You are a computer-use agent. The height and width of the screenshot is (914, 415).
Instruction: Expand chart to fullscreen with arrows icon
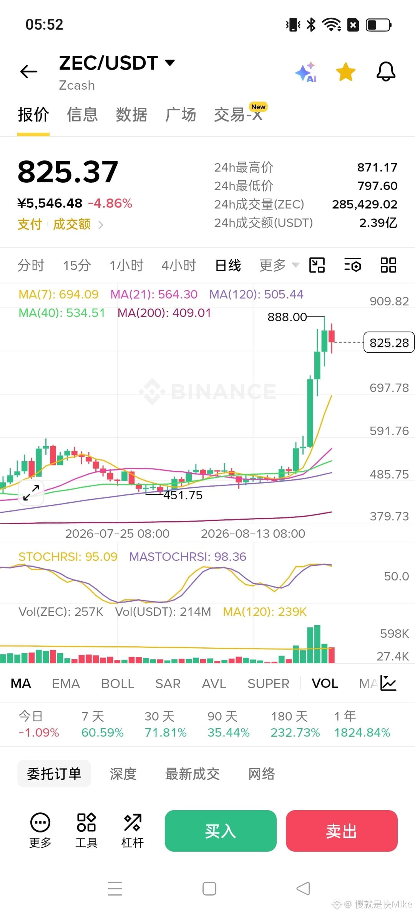tap(31, 492)
